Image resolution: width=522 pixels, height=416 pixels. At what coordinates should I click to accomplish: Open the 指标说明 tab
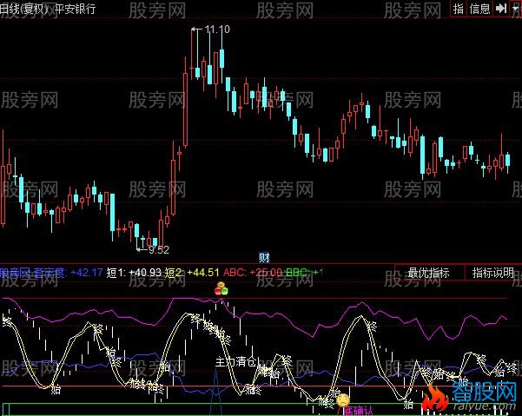493,273
